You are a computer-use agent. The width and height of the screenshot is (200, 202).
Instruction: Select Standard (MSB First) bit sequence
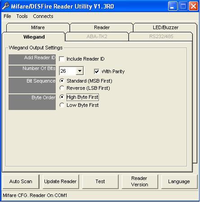(62, 81)
